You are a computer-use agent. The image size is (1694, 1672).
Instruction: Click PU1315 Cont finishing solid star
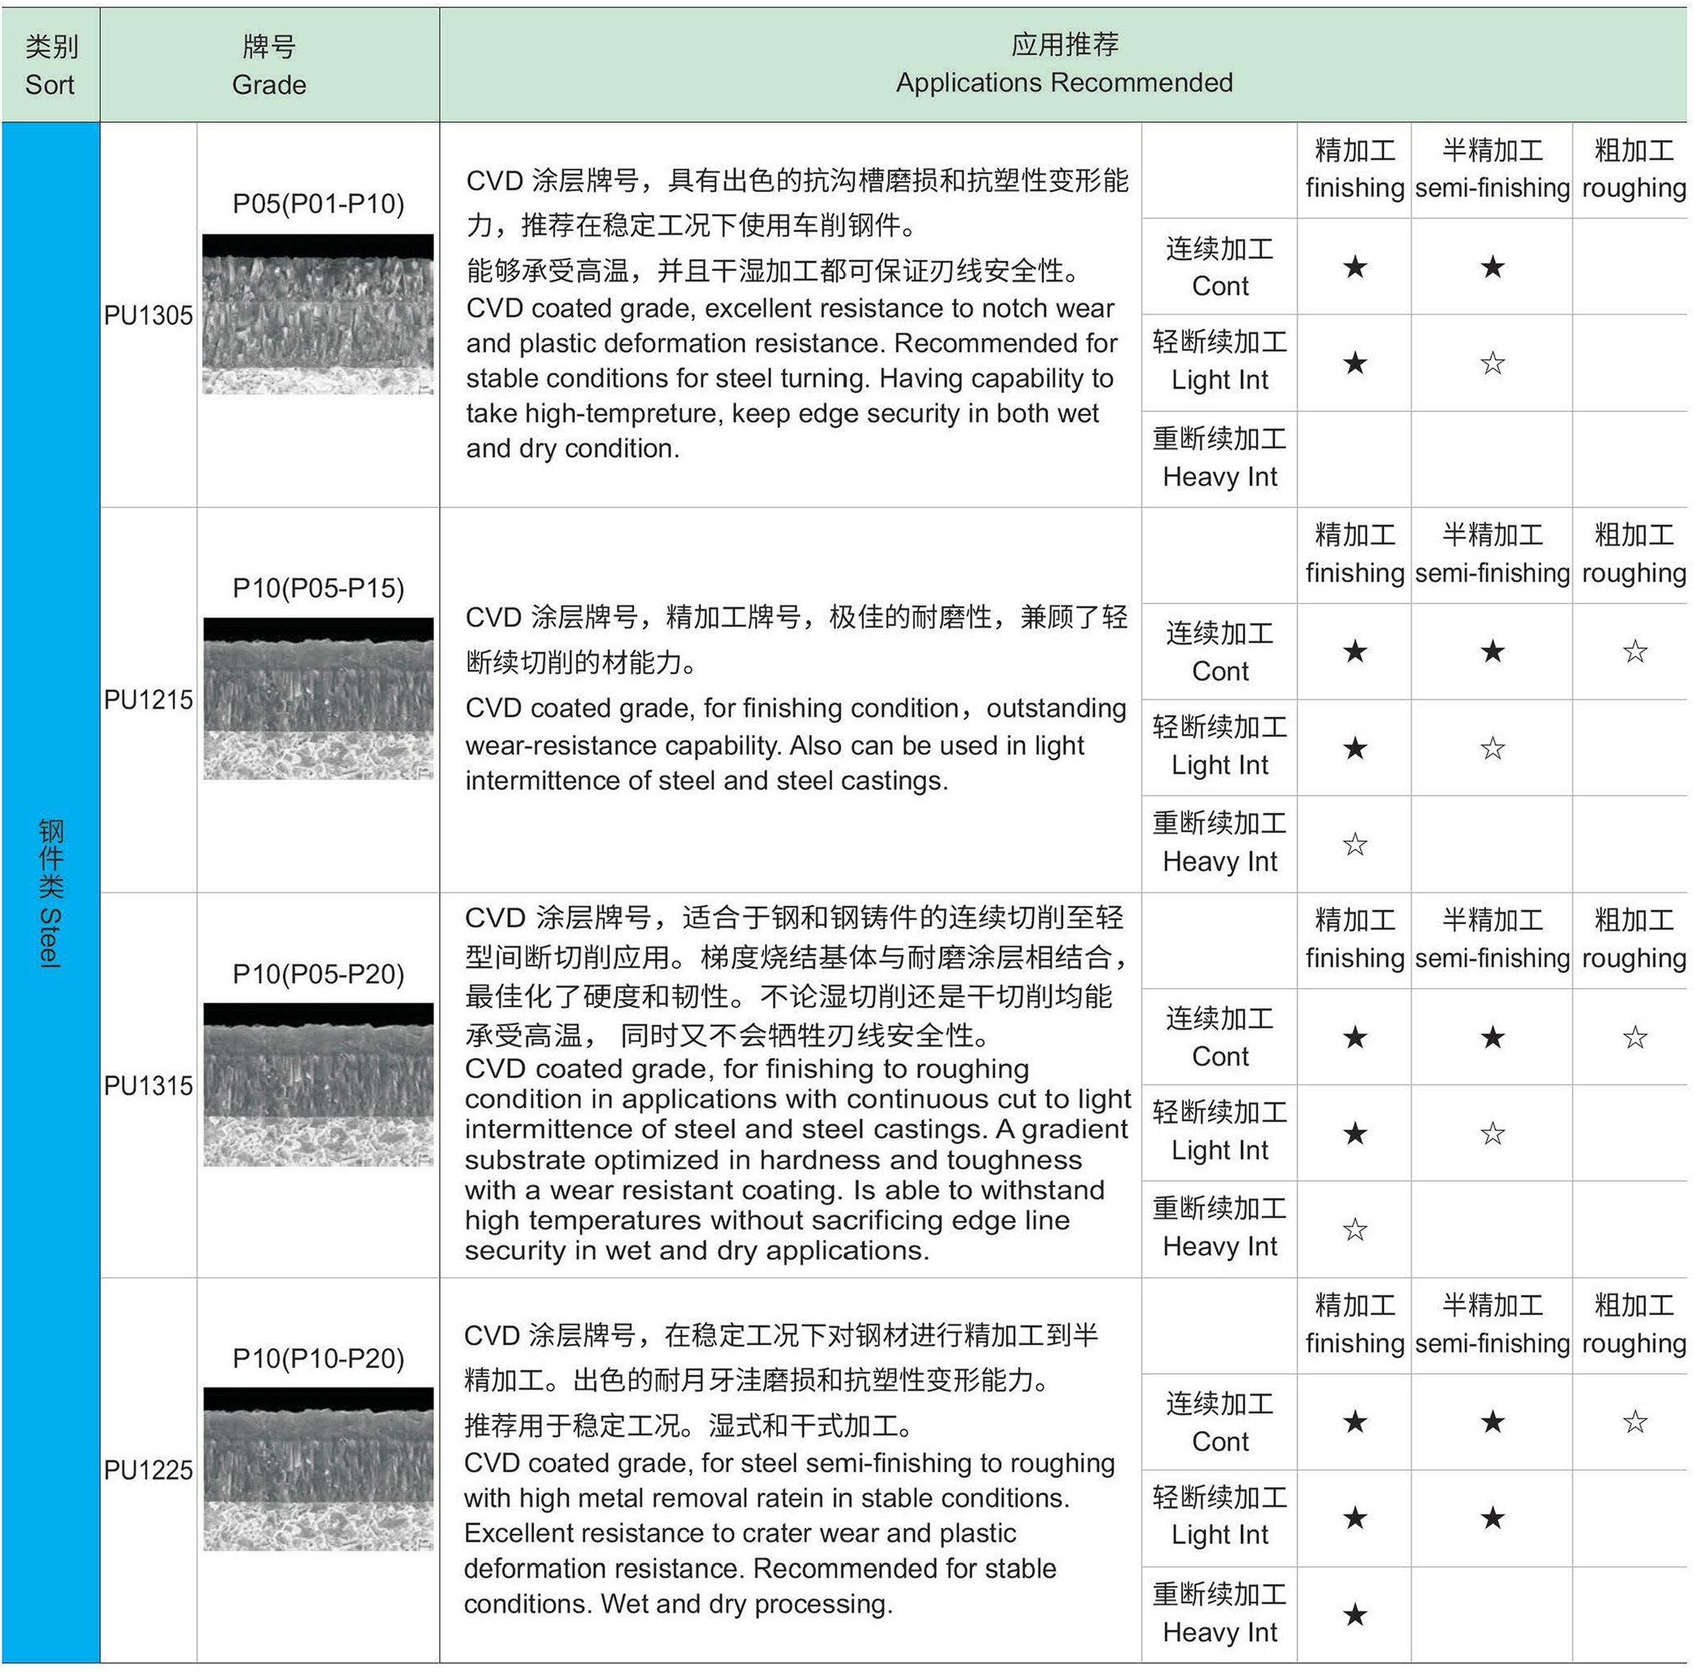(1354, 1038)
